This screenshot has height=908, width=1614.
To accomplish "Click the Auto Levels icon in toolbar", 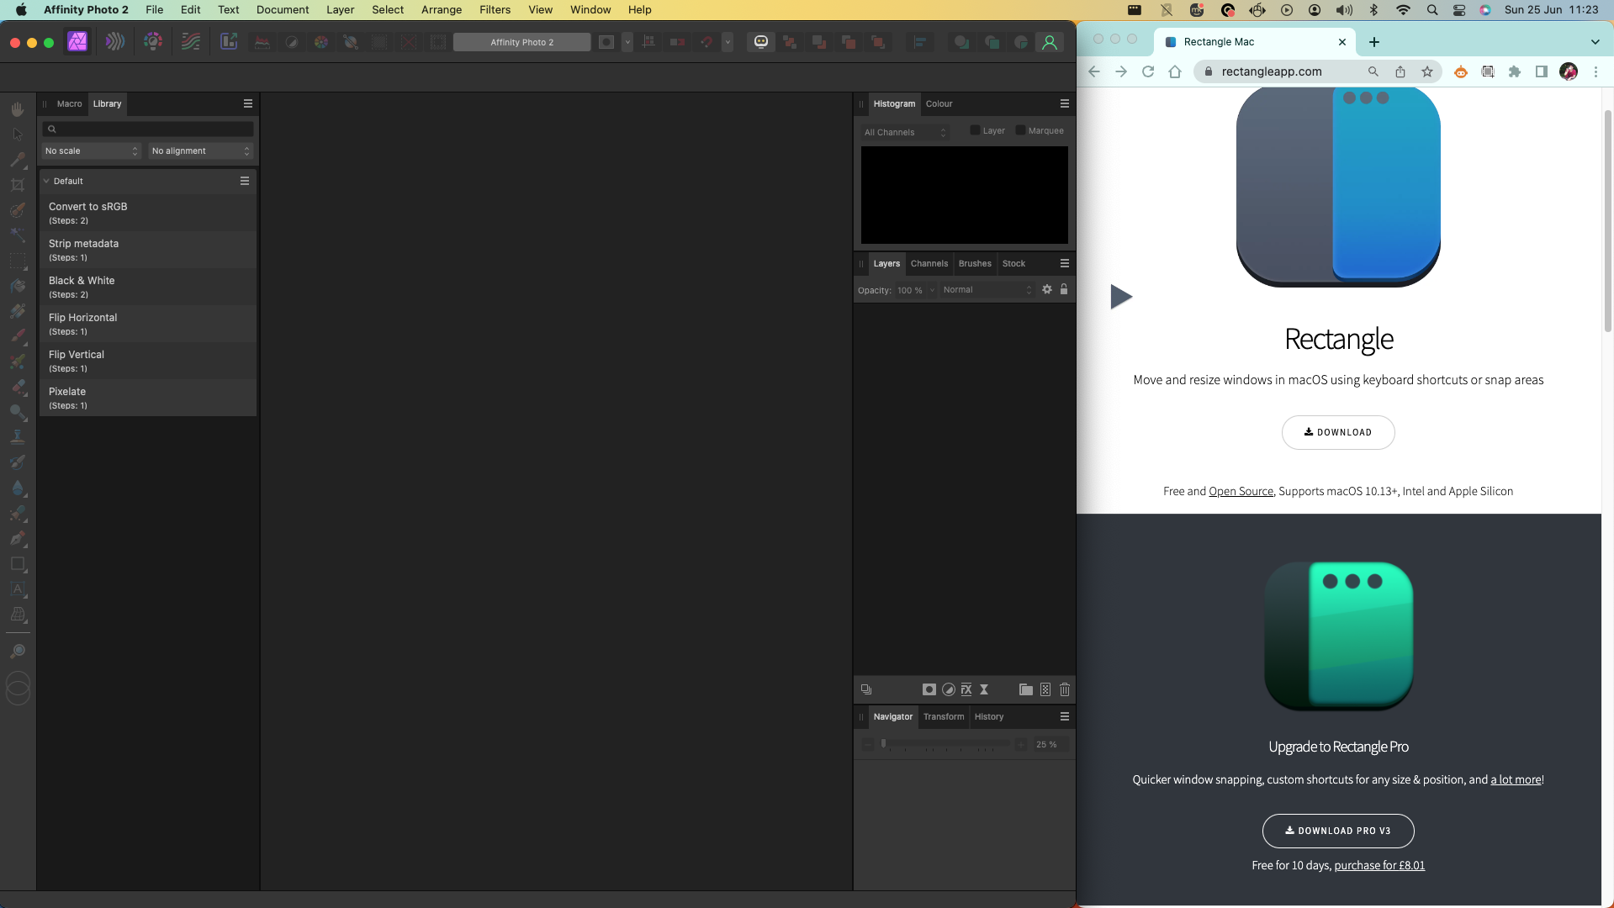I will point(262,42).
